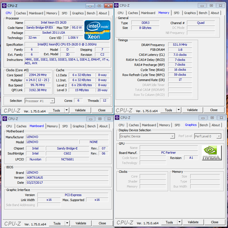
Task: Expand the Tools arrow in the Memory window
Action: click(x=179, y=110)
